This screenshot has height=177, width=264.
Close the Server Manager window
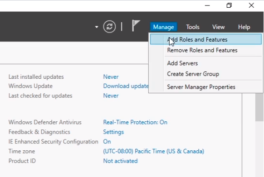[251, 5]
